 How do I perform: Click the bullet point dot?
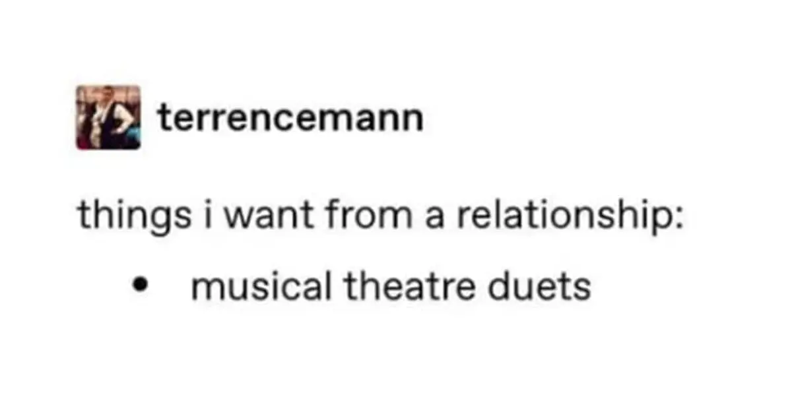click(x=139, y=287)
